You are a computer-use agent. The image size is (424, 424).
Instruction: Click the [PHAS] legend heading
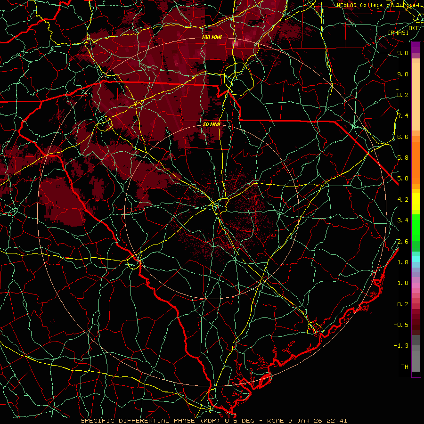[x=398, y=33]
